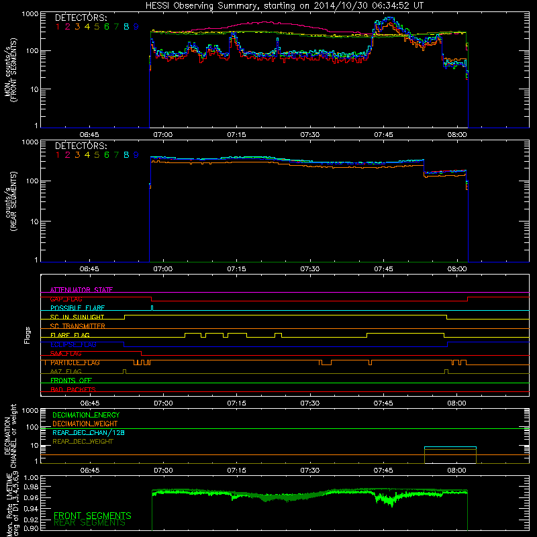Viewport: 537px width, 537px height.
Task: Click the PARTICLE_FLAG label
Action: click(75, 362)
